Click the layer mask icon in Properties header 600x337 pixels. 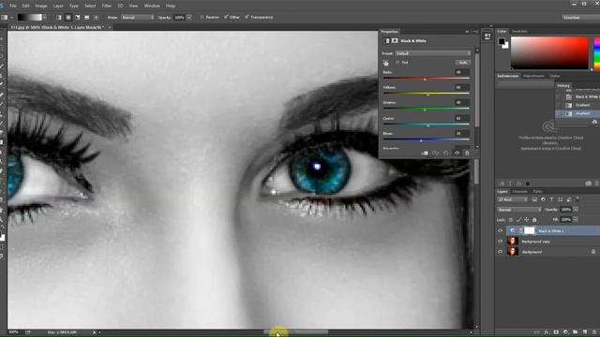[x=395, y=41]
